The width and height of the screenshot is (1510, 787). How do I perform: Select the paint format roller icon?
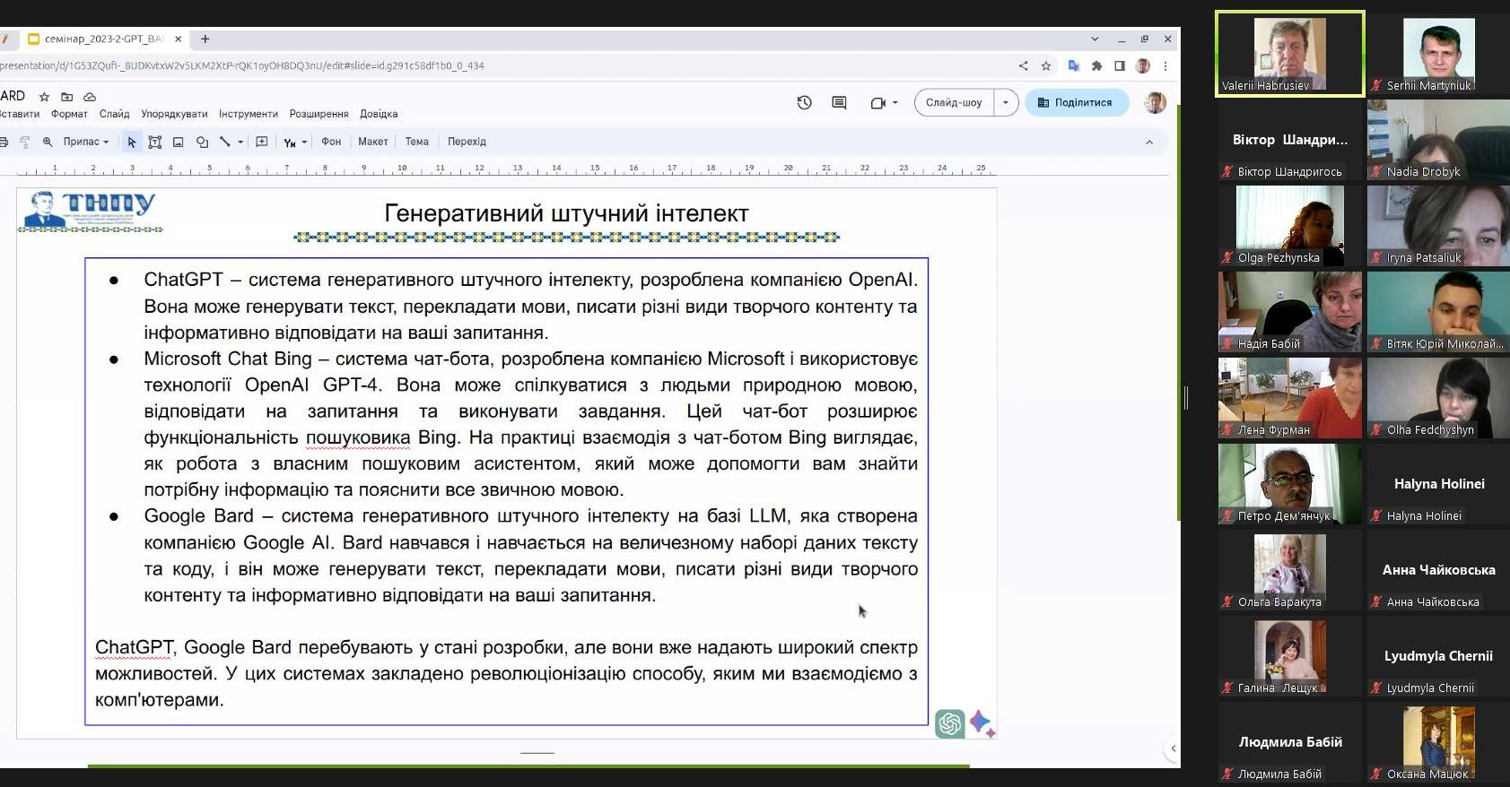(x=24, y=142)
